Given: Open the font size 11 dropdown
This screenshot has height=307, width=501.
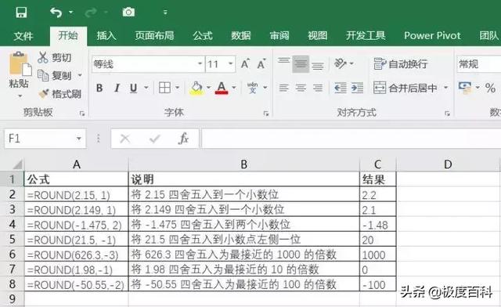Looking at the screenshot, I should click(x=230, y=64).
